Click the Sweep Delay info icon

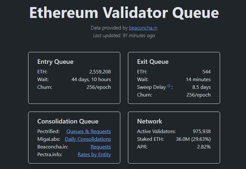pyautogui.click(x=169, y=86)
